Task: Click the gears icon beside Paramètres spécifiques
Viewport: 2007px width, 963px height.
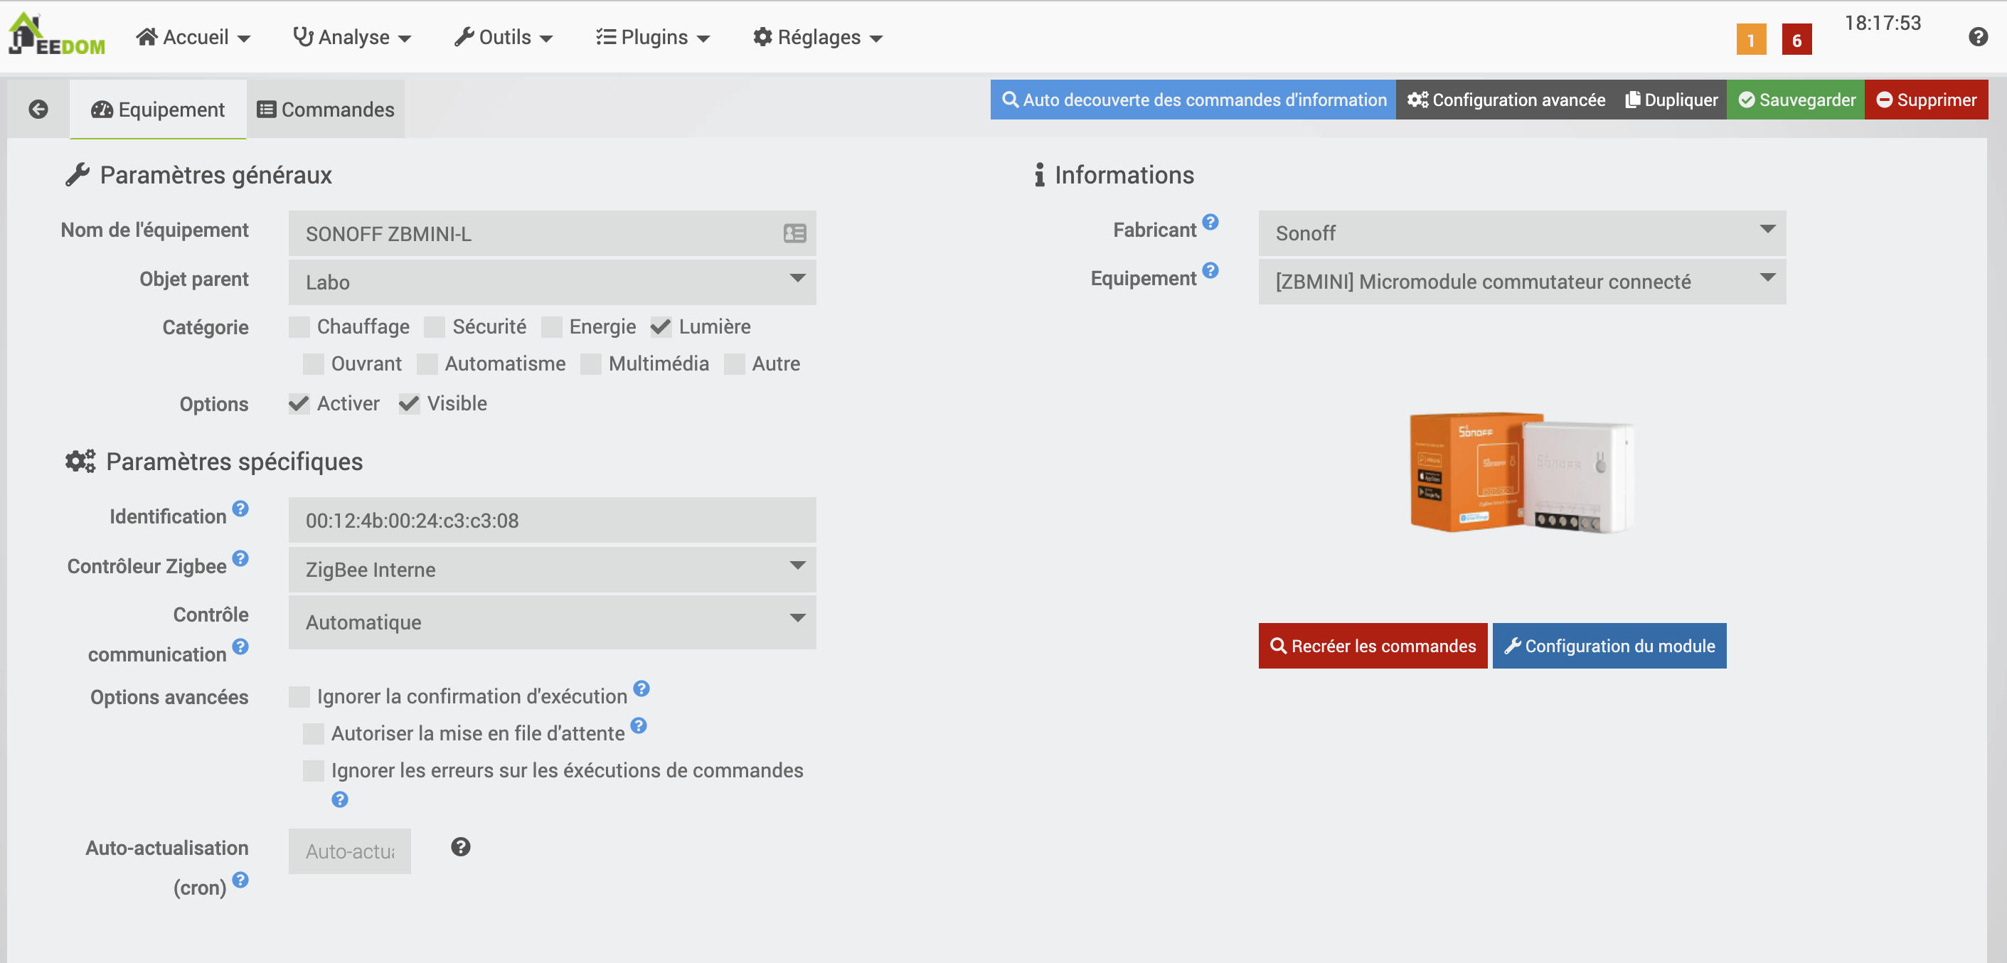Action: 80,462
